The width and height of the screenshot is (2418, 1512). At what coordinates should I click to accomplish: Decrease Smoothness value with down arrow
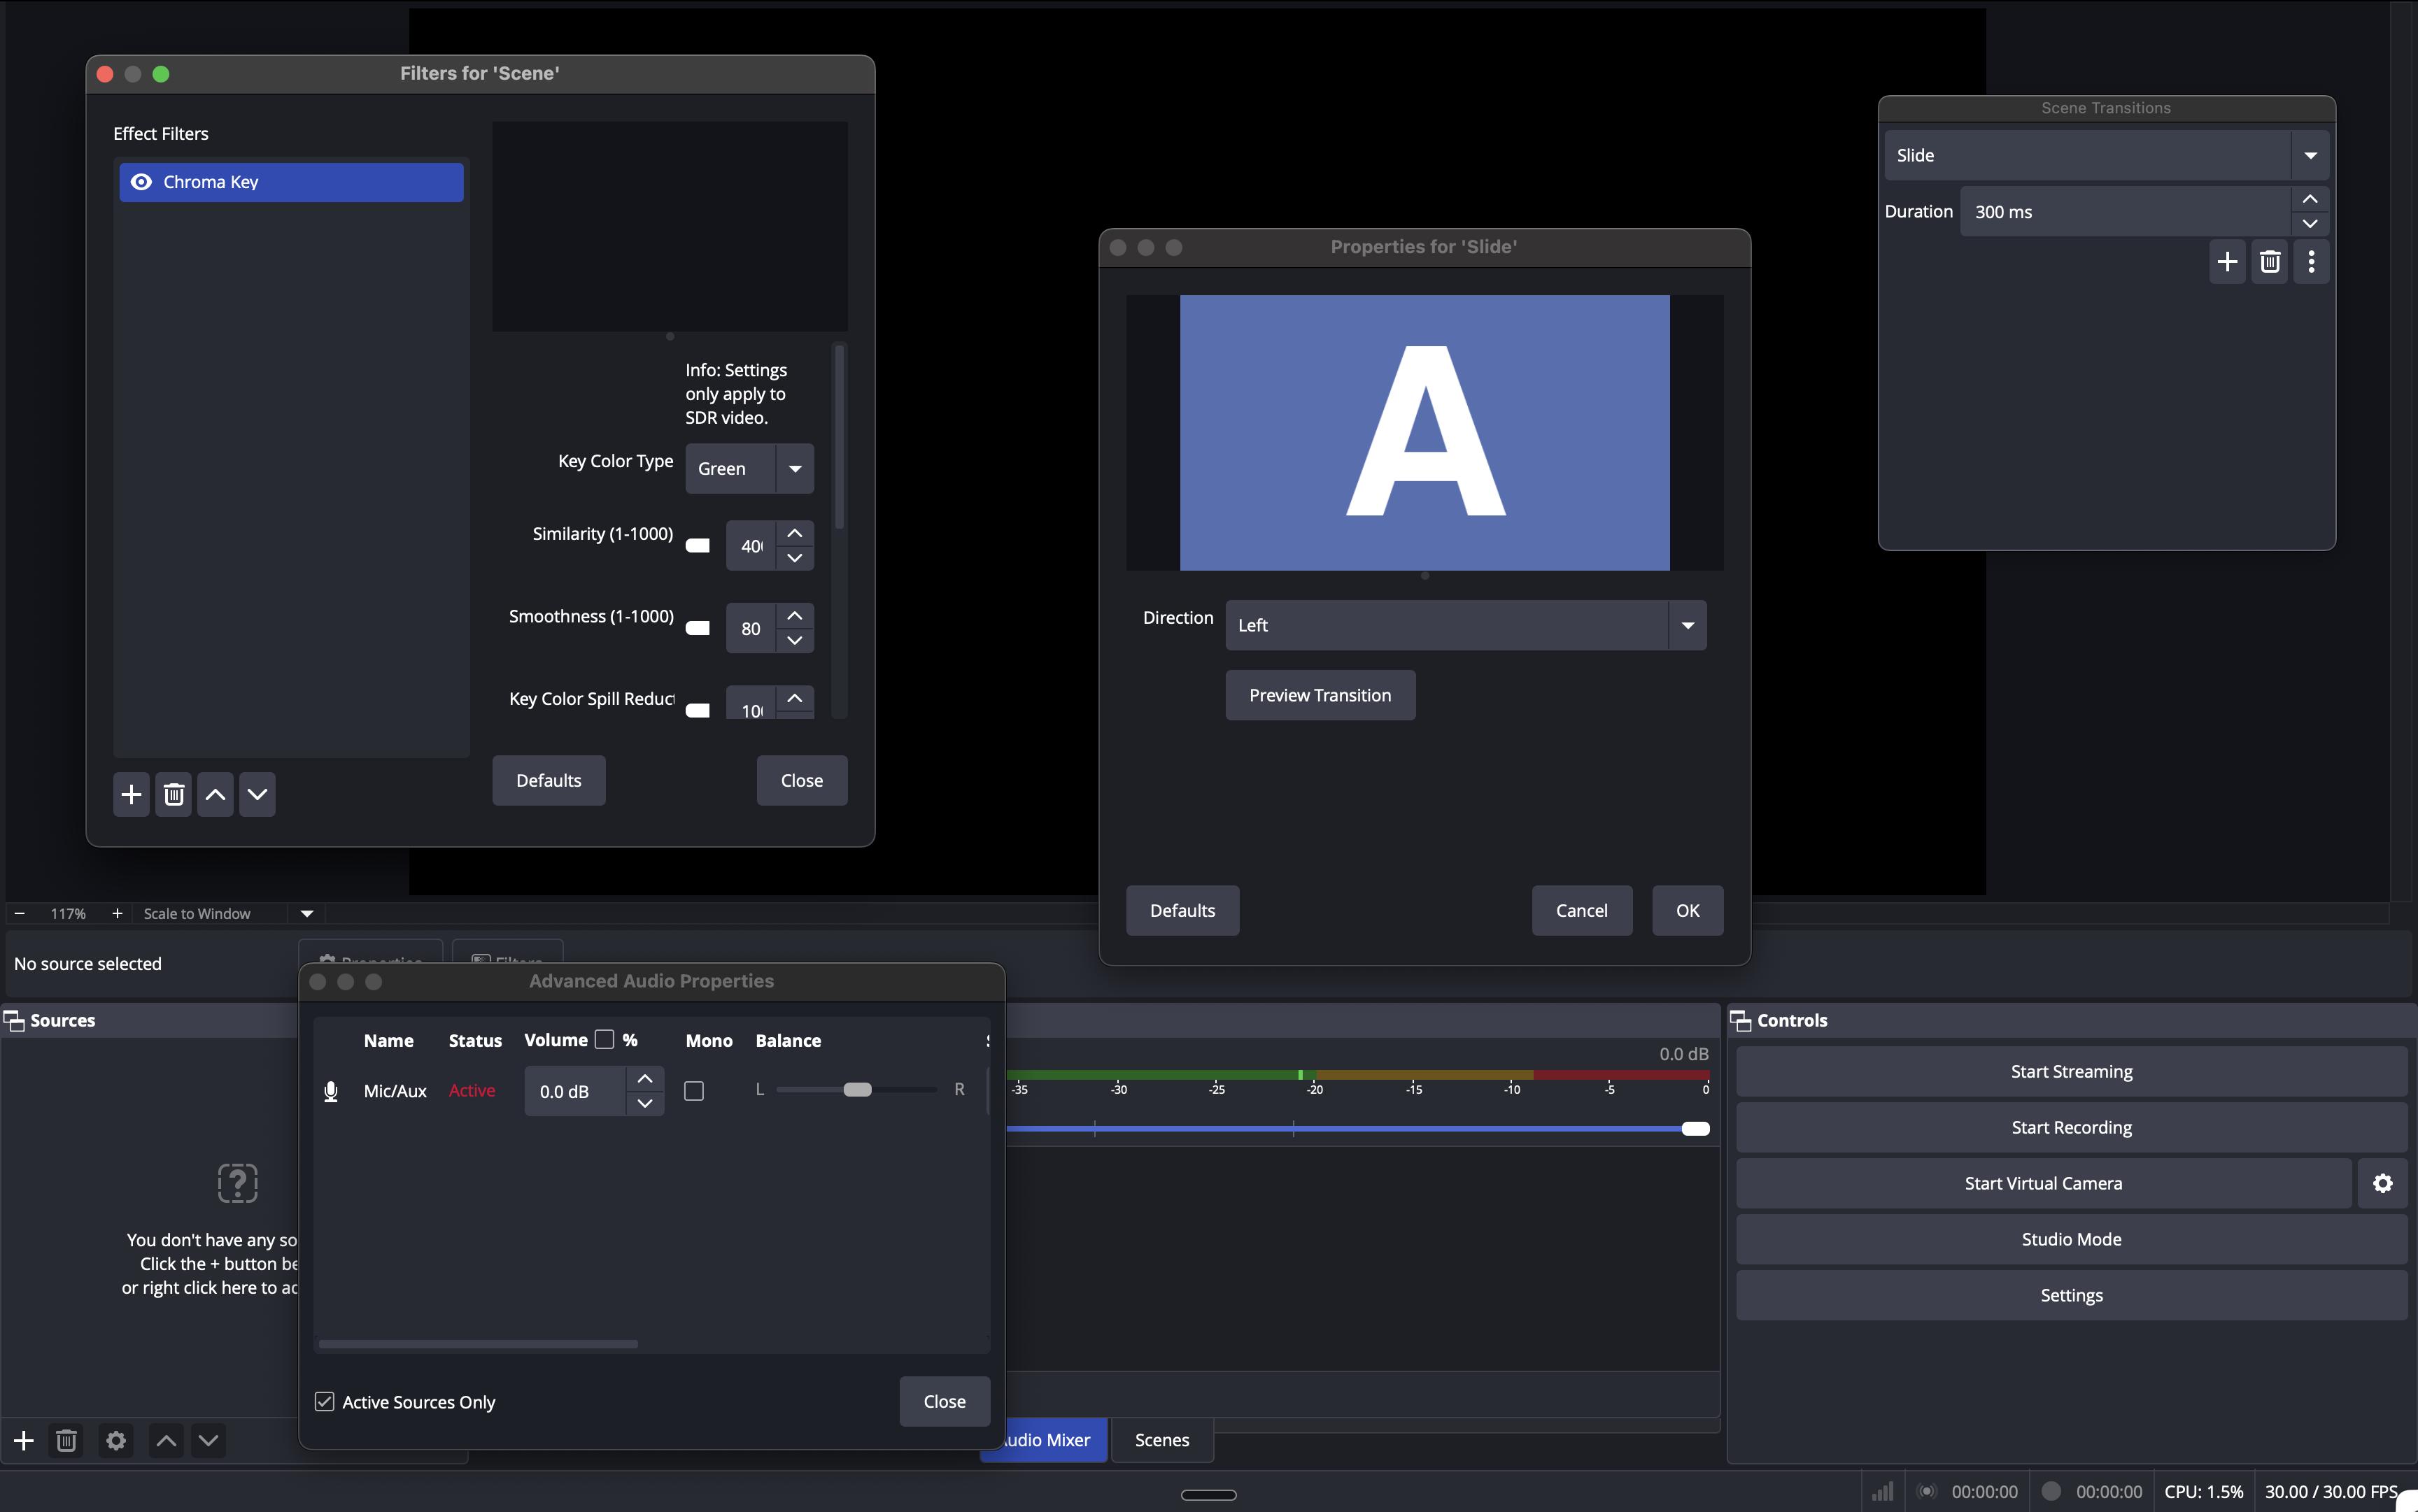[x=794, y=640]
